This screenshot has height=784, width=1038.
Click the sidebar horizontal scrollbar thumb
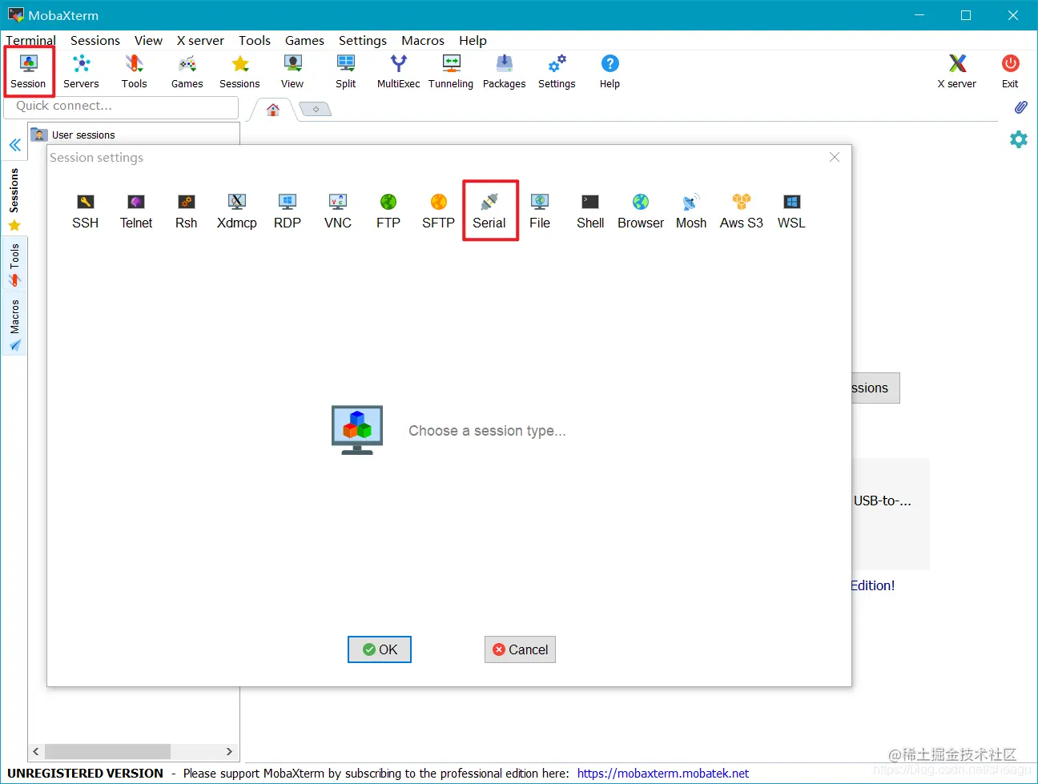(x=107, y=752)
